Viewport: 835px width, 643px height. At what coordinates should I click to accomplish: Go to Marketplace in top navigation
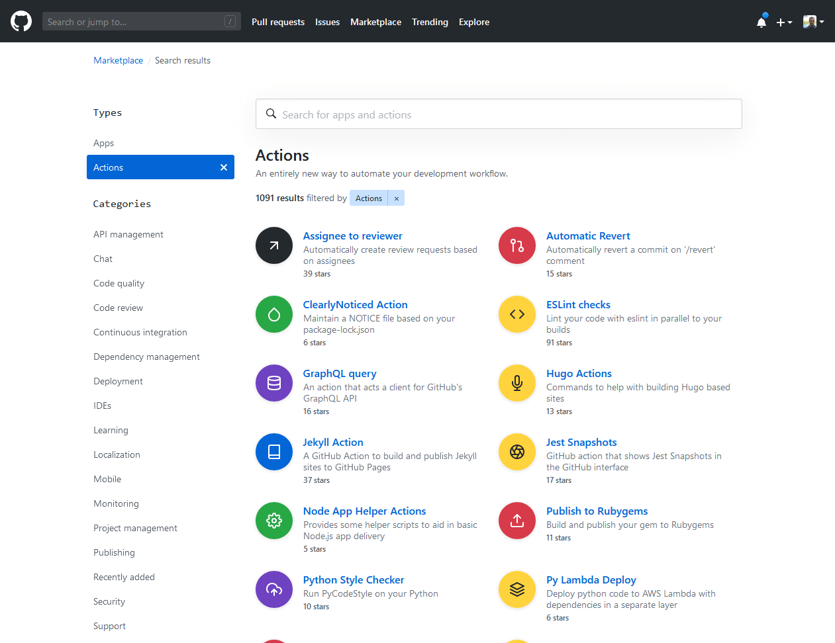pyautogui.click(x=375, y=22)
